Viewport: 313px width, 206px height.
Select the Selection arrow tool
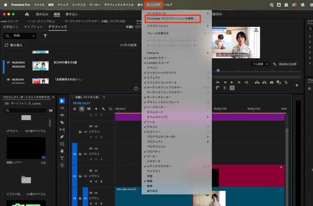pyautogui.click(x=62, y=101)
